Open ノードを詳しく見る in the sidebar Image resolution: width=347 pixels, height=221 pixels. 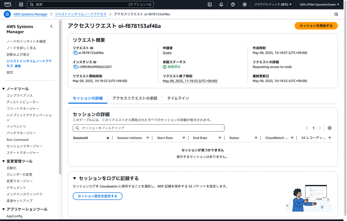point(21,48)
